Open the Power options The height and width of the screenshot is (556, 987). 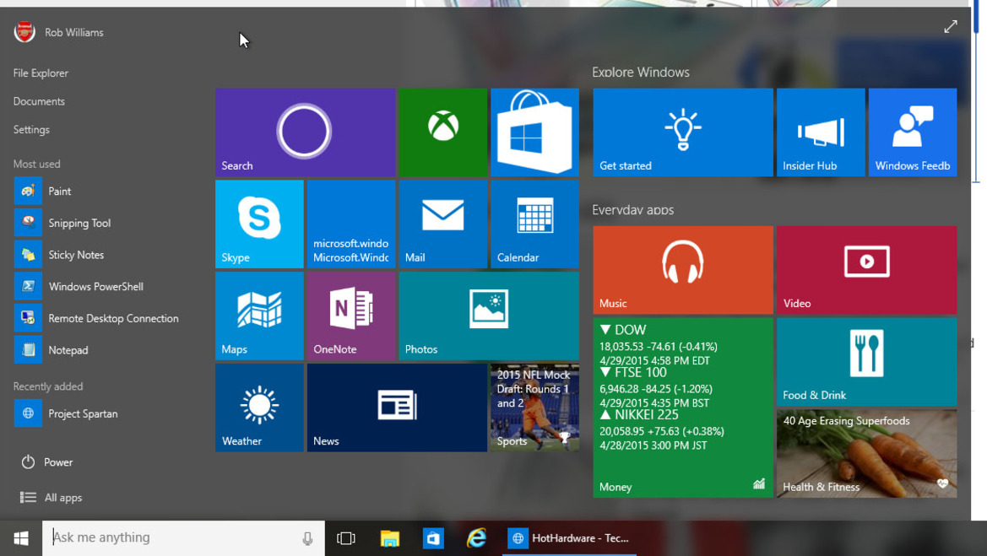pyautogui.click(x=47, y=462)
